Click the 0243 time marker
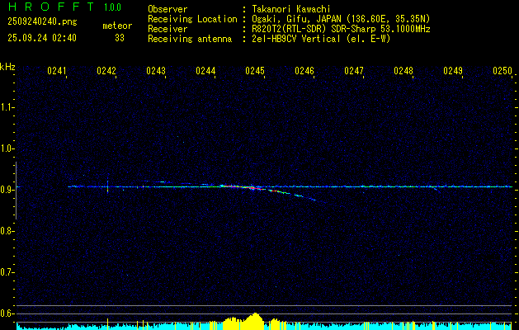519x330 pixels. tap(156, 72)
